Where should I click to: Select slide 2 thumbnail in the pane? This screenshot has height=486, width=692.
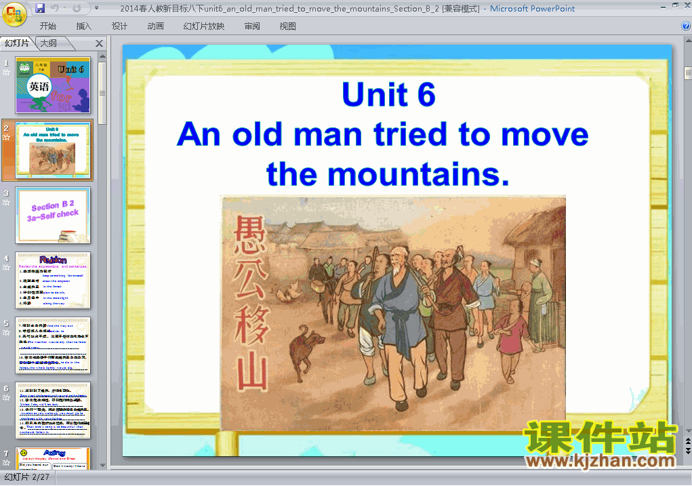tap(53, 150)
